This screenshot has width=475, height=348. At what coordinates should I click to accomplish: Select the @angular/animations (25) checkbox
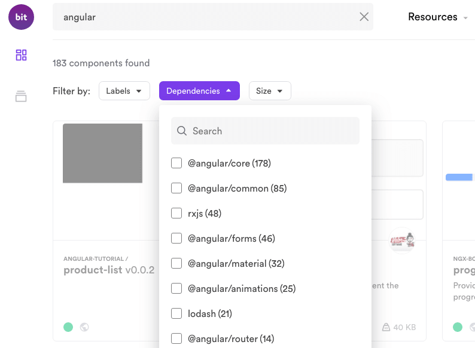coord(176,288)
